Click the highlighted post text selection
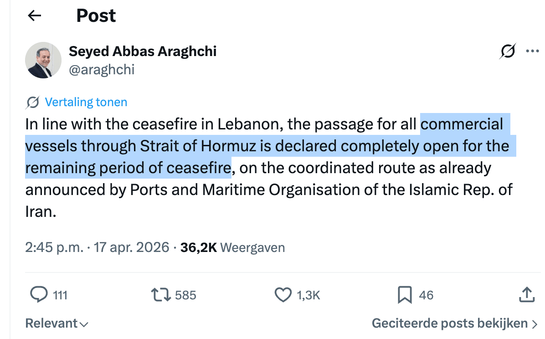The height and width of the screenshot is (339, 545). coord(266,146)
